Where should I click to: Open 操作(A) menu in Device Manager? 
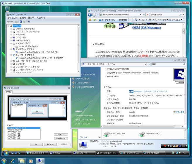pos(23,18)
